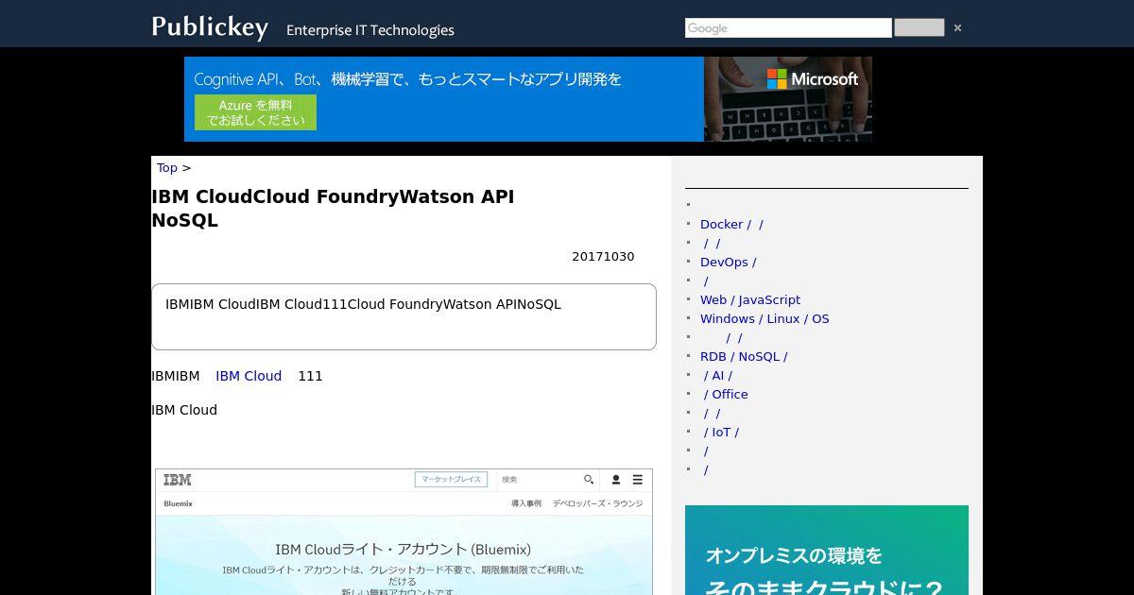
Task: Click the article headline IBM CloudCloud FoundryWatson API
Action: [x=333, y=208]
